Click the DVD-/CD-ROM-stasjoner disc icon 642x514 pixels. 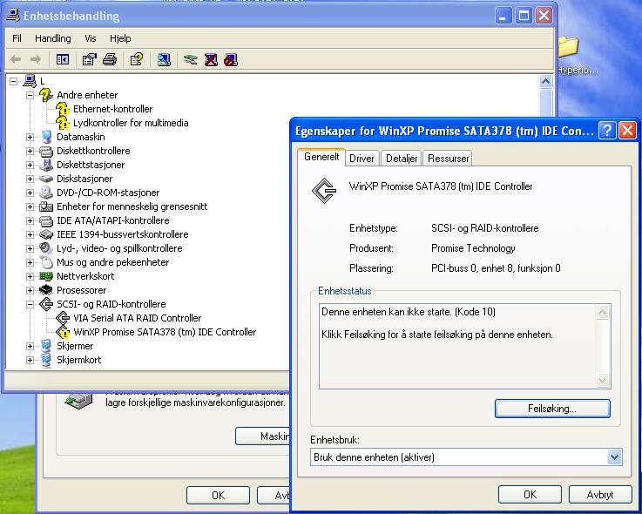[46, 193]
